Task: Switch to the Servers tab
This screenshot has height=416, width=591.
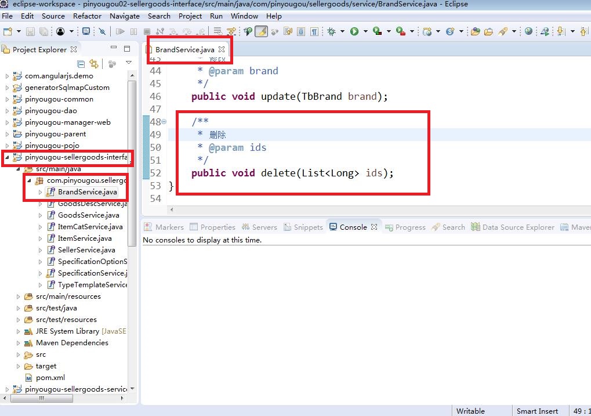Action: click(x=259, y=227)
